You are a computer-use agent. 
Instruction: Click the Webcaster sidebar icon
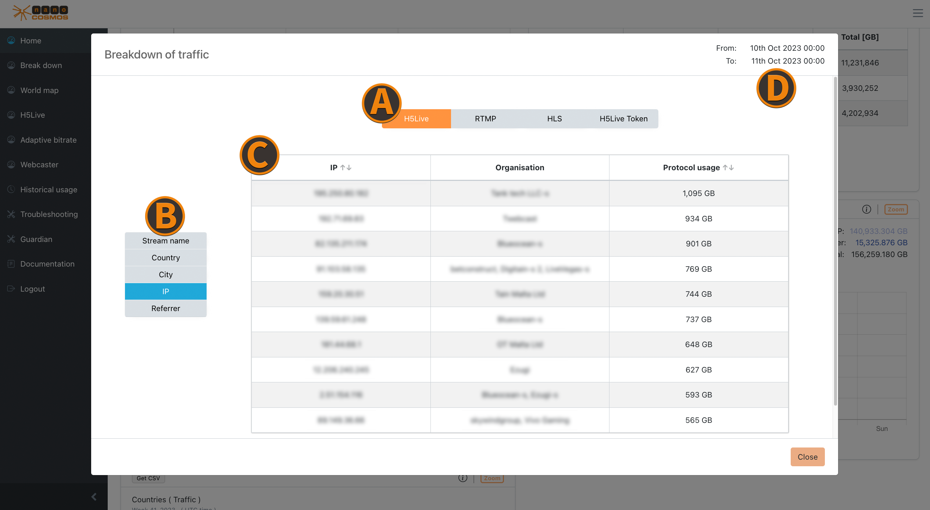pyautogui.click(x=11, y=164)
